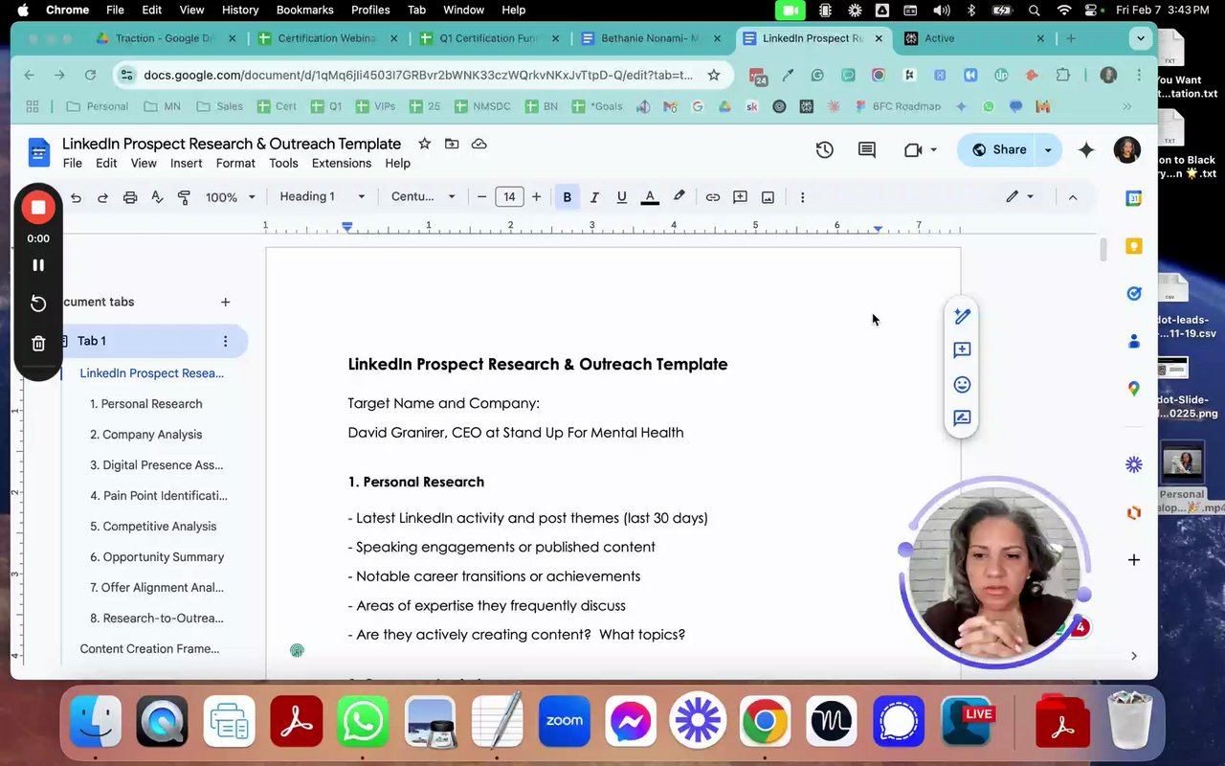The width and height of the screenshot is (1225, 766).
Task: Pause the screen recording
Action: tap(38, 265)
